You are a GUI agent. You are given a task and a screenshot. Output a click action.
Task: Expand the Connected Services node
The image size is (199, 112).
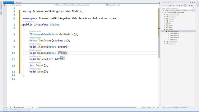(164, 15)
